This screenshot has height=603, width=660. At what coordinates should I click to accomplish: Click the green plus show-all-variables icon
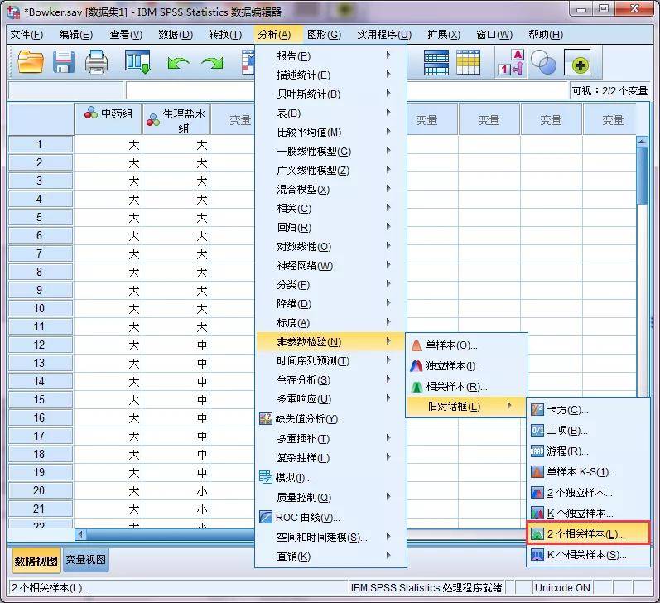(x=576, y=63)
